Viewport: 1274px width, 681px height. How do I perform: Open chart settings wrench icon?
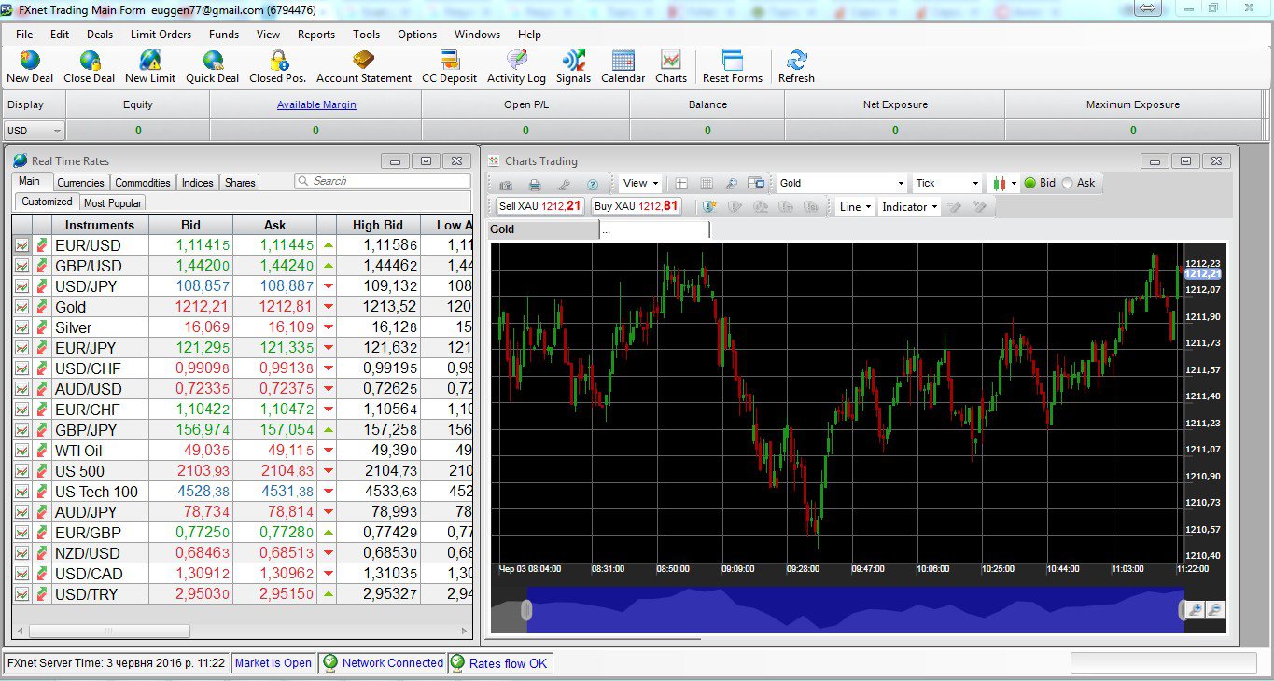pyautogui.click(x=564, y=184)
